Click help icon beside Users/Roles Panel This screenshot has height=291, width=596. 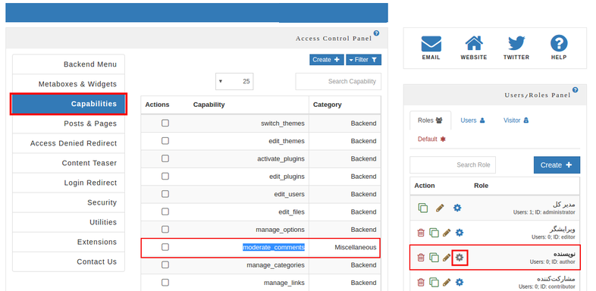575,89
